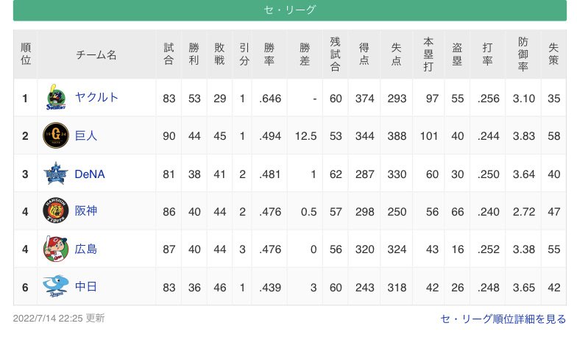Click the Giants team logo
This screenshot has width=577, height=337.
56,135
